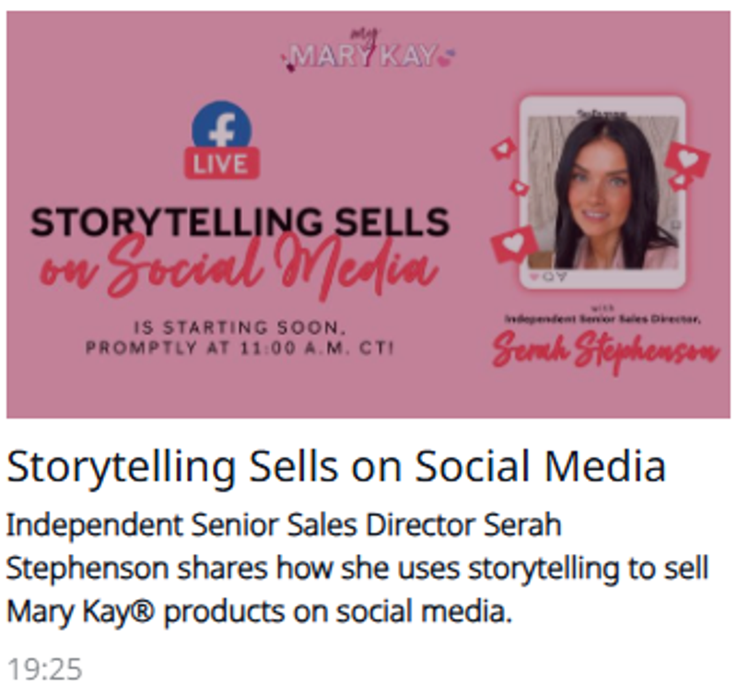Viewport: 737px width, 697px height.
Task: Click the heart bubble at photo's upper-left corner
Action: point(504,148)
